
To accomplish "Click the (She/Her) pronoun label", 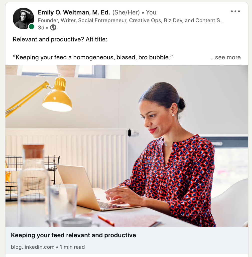I will [126, 12].
